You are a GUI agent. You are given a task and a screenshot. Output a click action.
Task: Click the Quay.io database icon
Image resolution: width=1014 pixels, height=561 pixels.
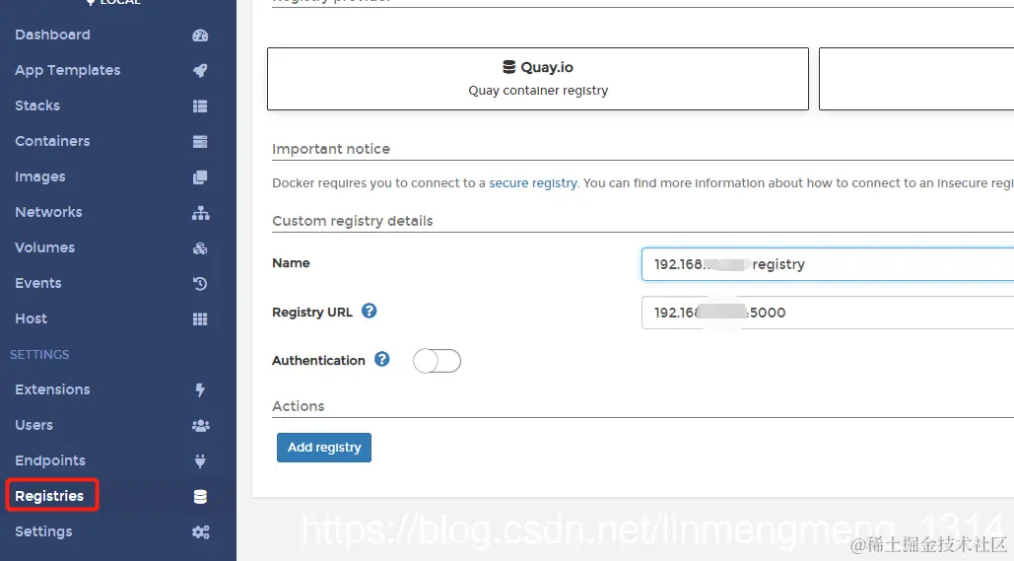pyautogui.click(x=508, y=67)
